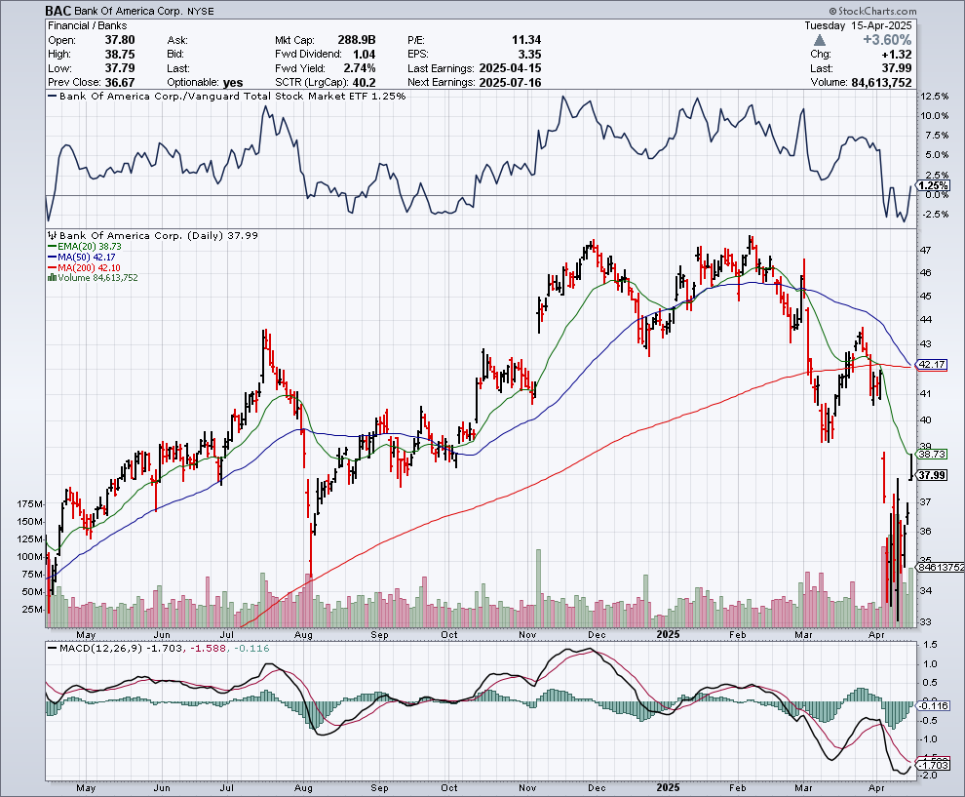965x797 pixels.
Task: Click the SCTR (LrgCap) value 40.2
Action: pos(364,83)
